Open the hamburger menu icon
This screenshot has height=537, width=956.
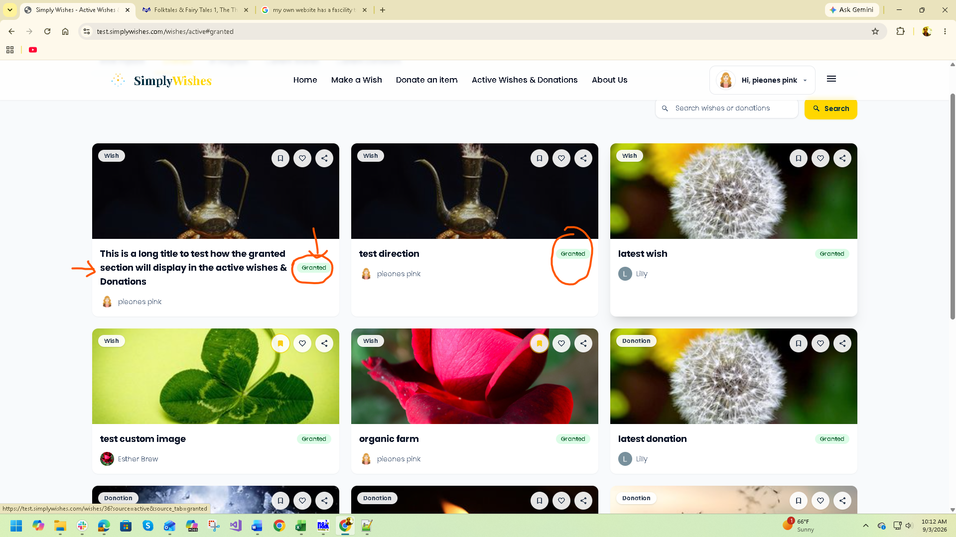pyautogui.click(x=831, y=79)
